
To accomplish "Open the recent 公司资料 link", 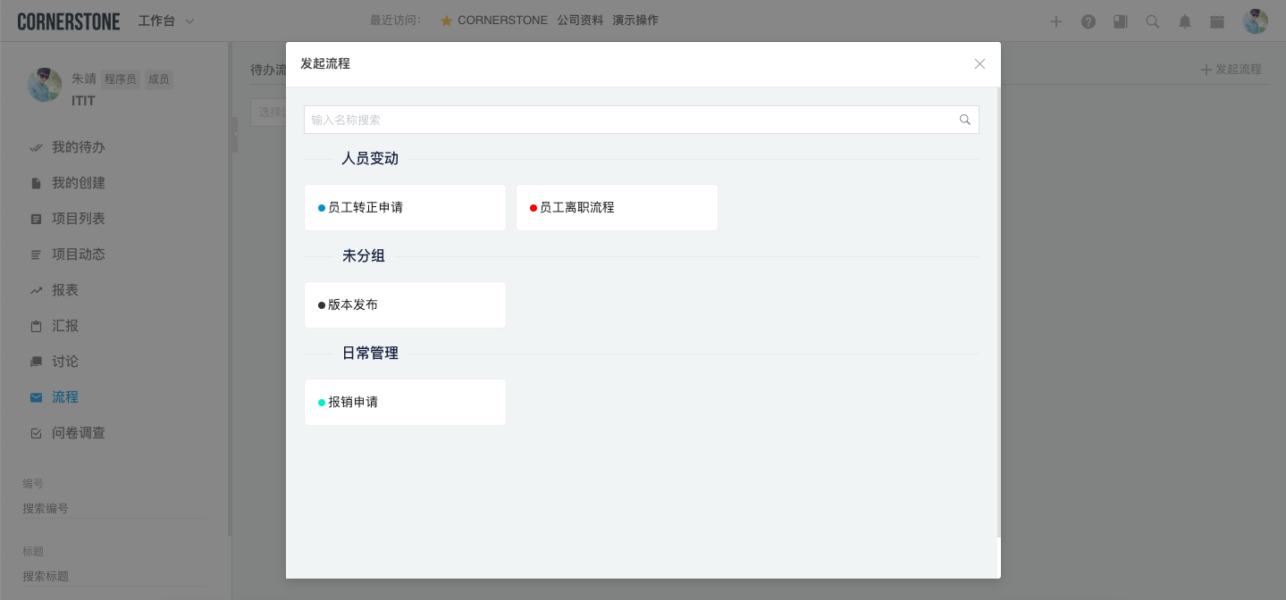I will point(580,21).
